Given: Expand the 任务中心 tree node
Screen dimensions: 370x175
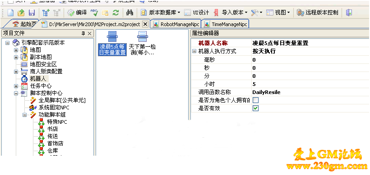Looking at the screenshot, I should (x=16, y=86).
